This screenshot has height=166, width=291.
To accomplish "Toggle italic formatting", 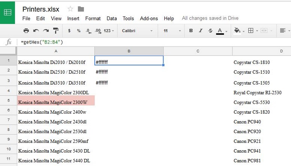I will click(x=200, y=31).
